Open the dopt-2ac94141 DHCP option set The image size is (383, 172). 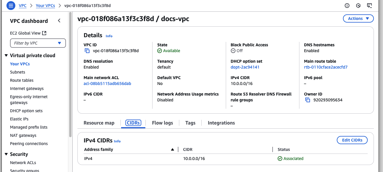pyautogui.click(x=245, y=67)
